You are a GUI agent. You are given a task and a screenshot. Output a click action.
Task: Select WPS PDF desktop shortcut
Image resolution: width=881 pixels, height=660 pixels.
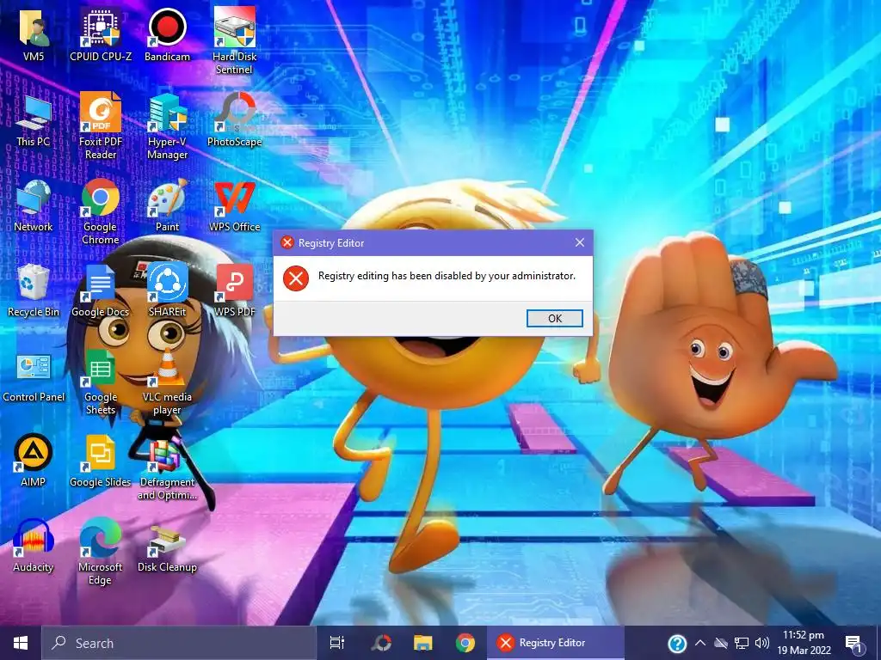coord(234,290)
